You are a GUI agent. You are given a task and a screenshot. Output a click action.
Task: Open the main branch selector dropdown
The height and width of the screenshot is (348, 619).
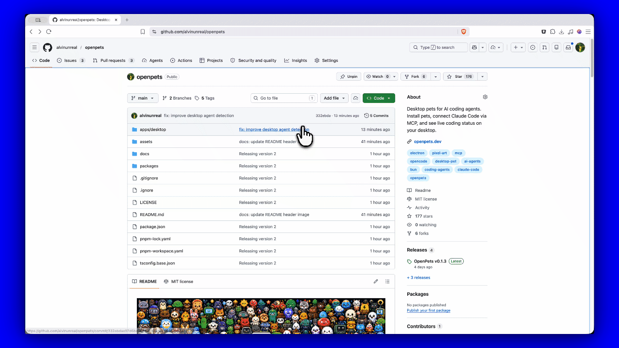click(143, 98)
